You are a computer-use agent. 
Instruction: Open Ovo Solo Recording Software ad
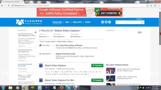coord(69,45)
